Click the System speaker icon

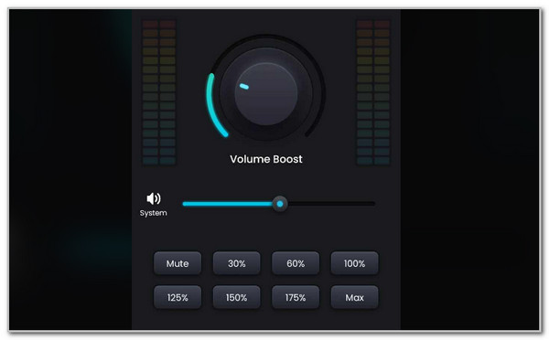pos(154,198)
